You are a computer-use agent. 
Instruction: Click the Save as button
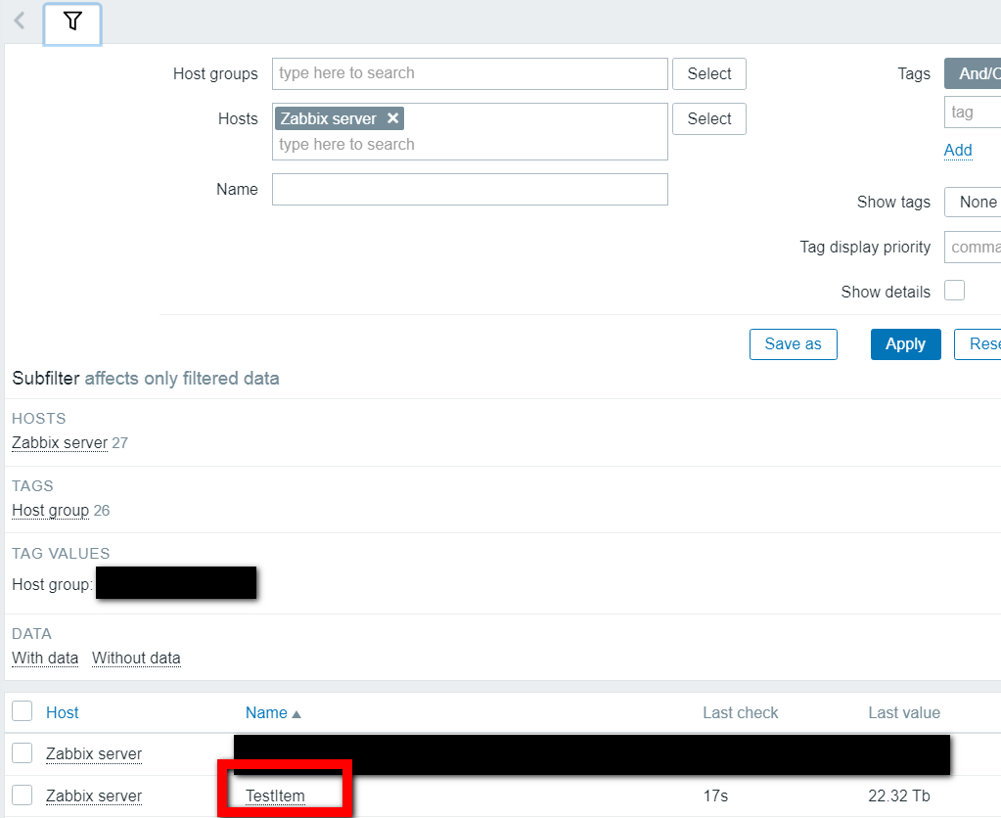point(793,344)
